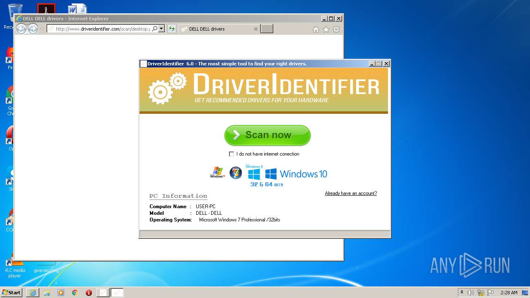Click 'Microsoft Windows 7 Professional /32bits' text
The width and height of the screenshot is (530, 298).
click(x=240, y=220)
